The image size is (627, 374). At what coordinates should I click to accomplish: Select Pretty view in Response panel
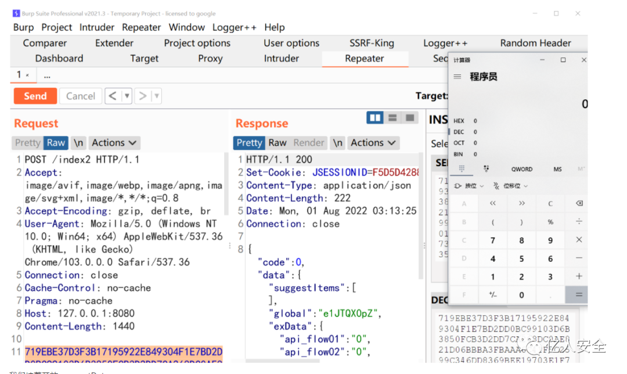point(249,143)
